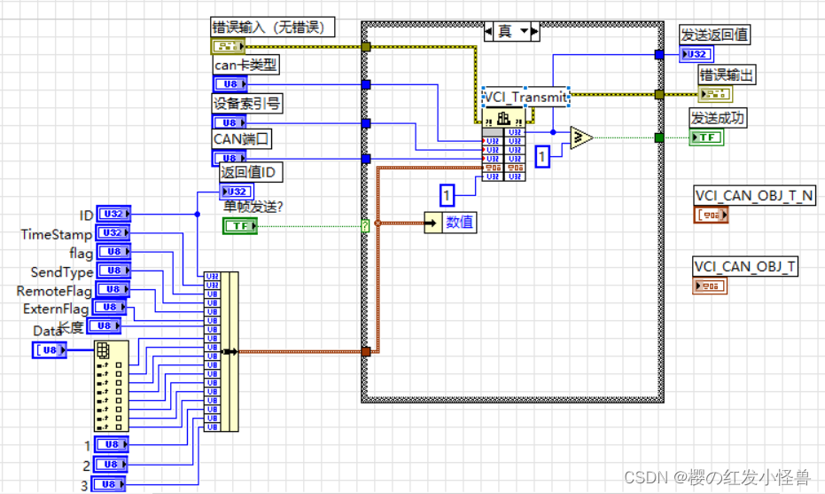Click the green boolean output tunnel
Screen dimensions: 825x494
[x=659, y=138]
